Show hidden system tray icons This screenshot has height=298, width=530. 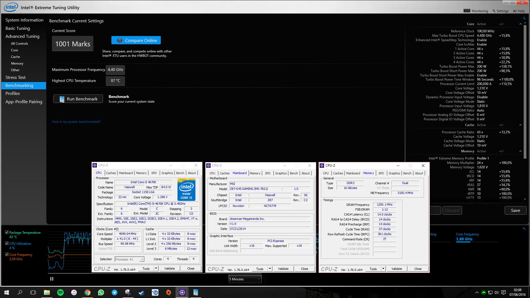(477, 292)
